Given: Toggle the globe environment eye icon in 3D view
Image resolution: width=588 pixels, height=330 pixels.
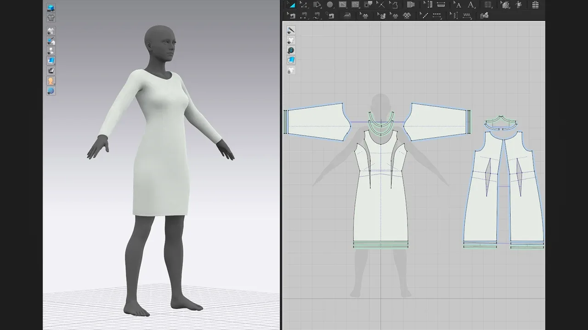Looking at the screenshot, I should pyautogui.click(x=51, y=91).
